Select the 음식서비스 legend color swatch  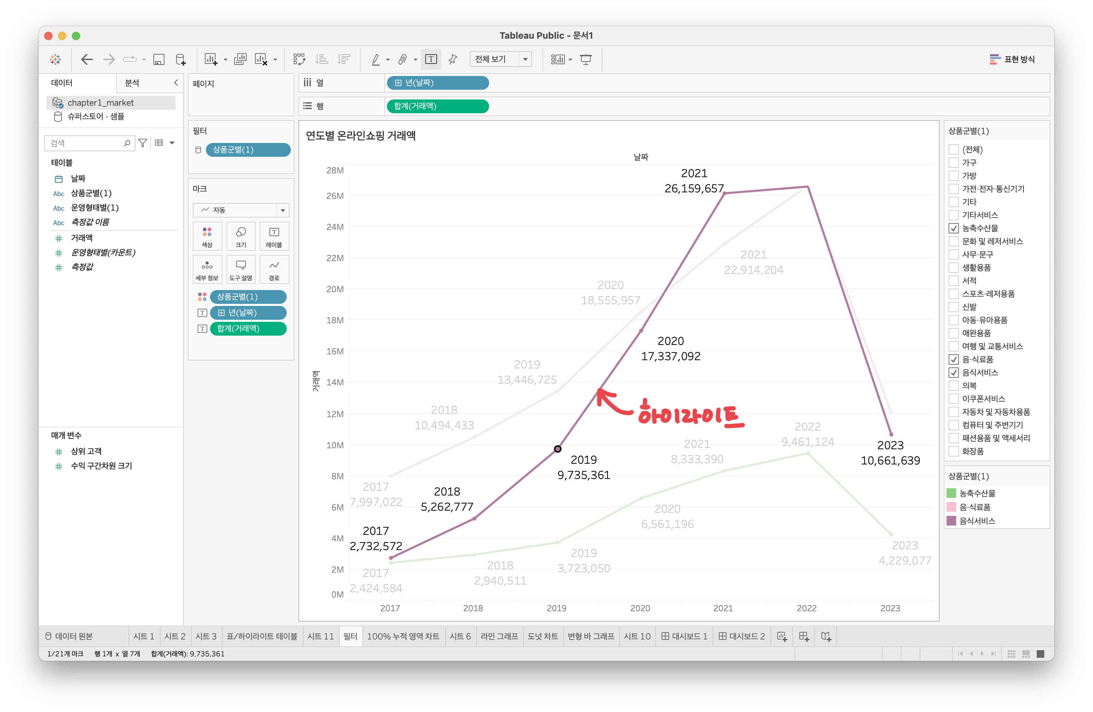tap(951, 521)
